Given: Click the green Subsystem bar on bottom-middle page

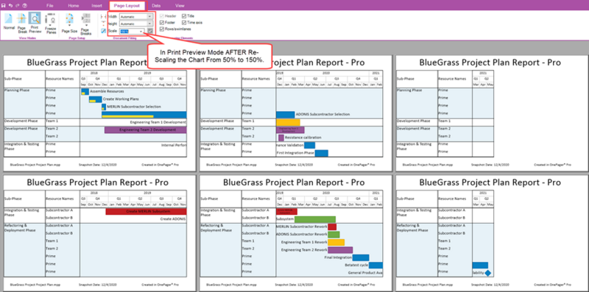Looking at the screenshot, I should pos(315,219).
